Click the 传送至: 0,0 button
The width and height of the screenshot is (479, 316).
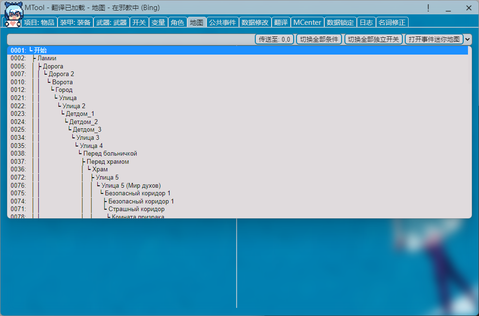point(274,39)
